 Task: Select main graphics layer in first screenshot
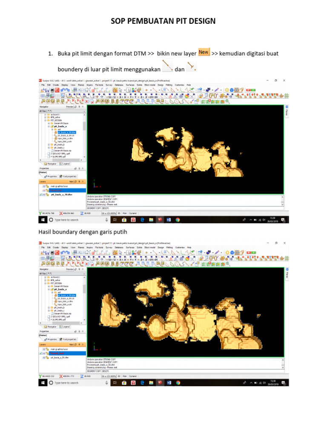tap(59, 186)
